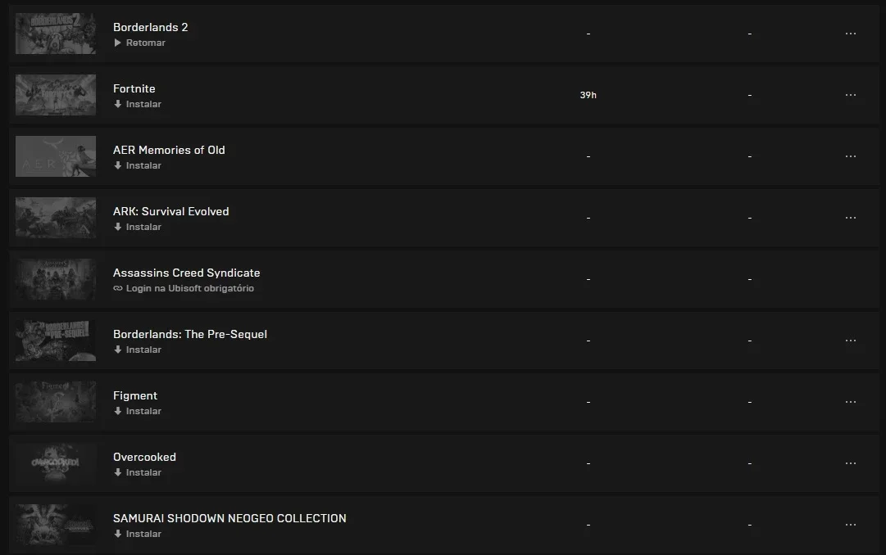The image size is (886, 555).
Task: Show more options for Borderlands: The Pre-Sequel
Action: coord(851,341)
